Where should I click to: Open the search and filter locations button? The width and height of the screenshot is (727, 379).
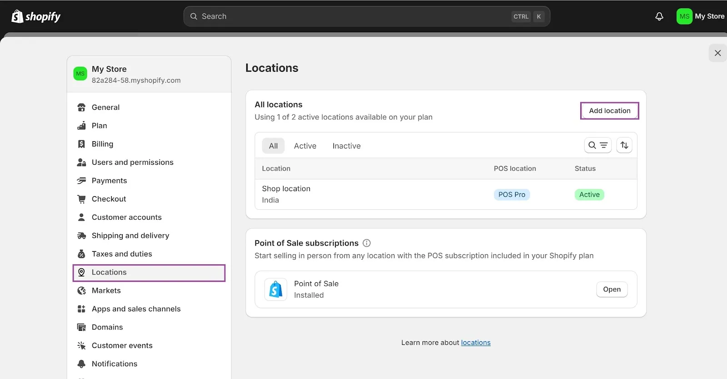pos(598,145)
